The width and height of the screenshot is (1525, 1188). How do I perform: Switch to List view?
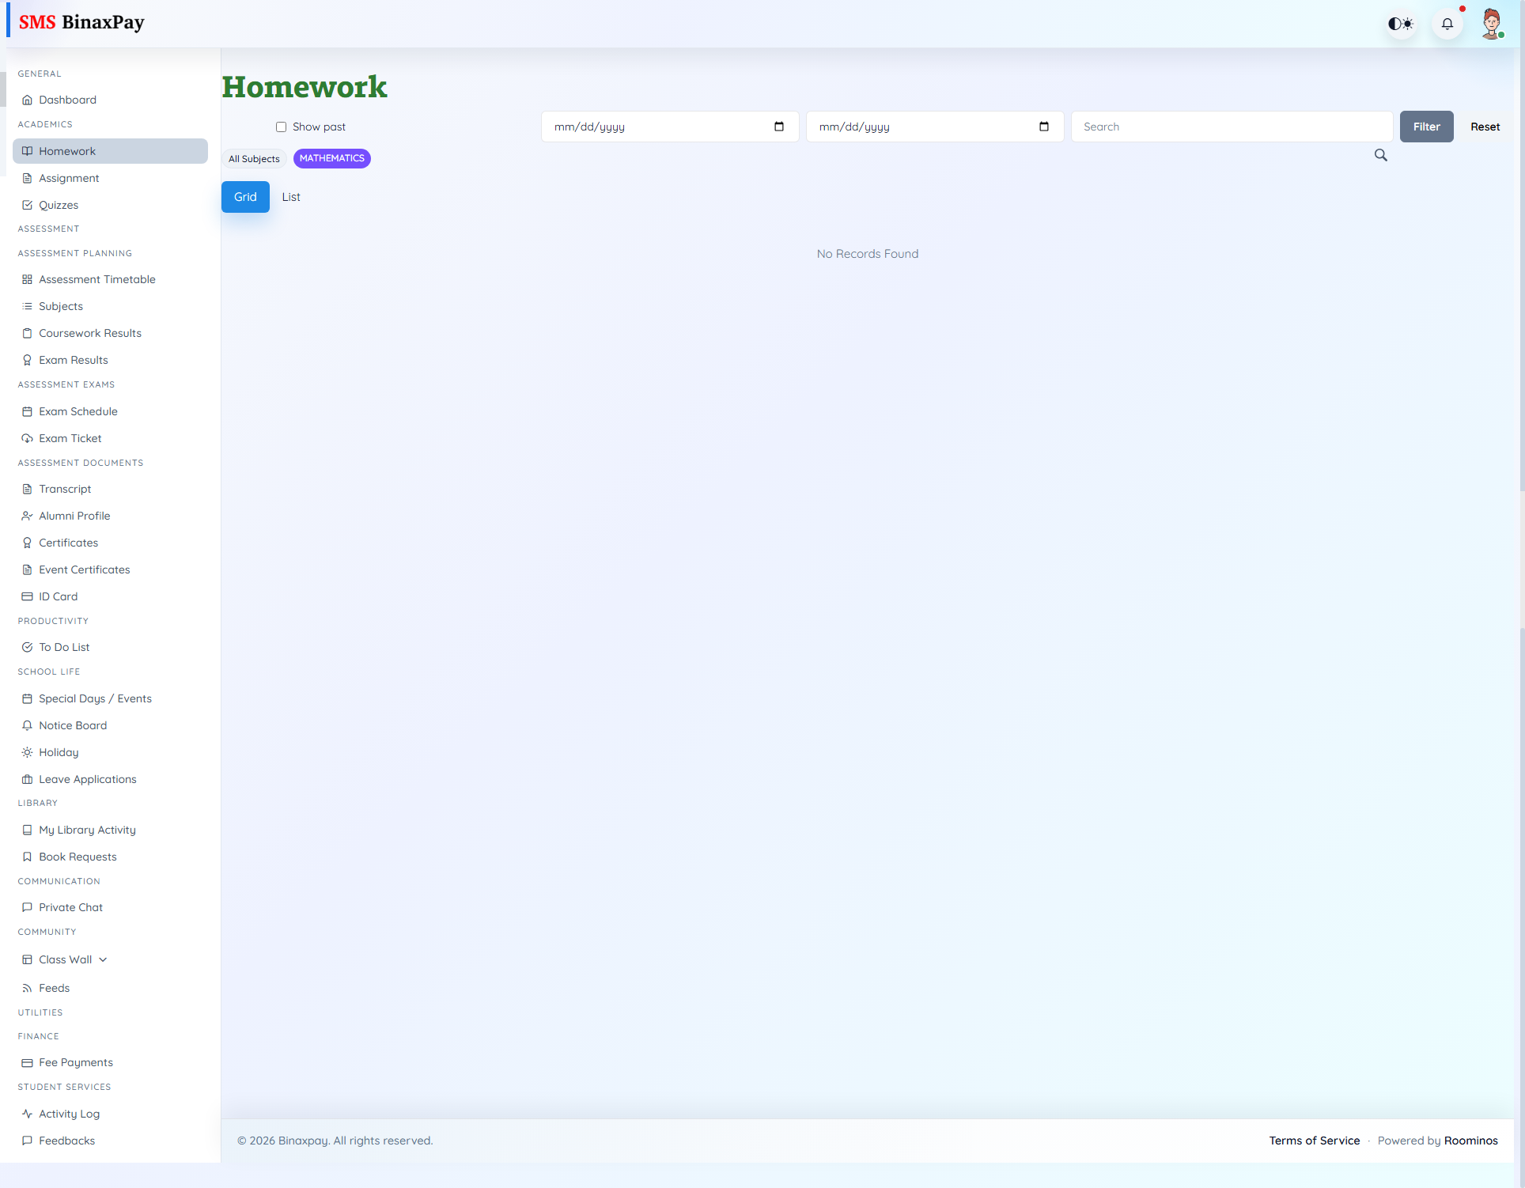click(290, 196)
